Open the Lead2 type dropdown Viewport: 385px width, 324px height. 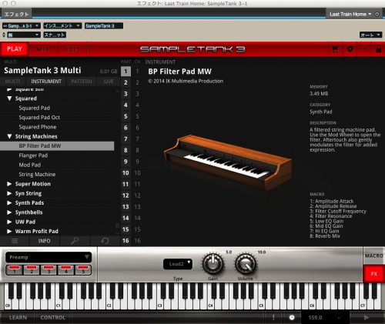(x=178, y=264)
